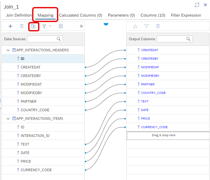
Task: Click CREATEDAT output column
Action: click(168, 50)
